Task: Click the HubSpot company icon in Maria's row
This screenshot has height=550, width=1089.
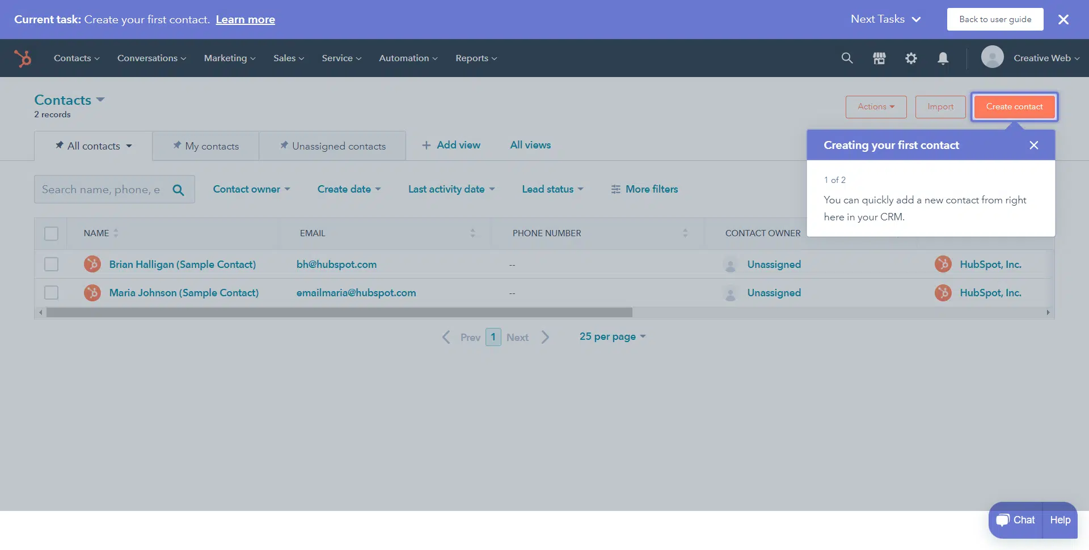Action: click(943, 292)
